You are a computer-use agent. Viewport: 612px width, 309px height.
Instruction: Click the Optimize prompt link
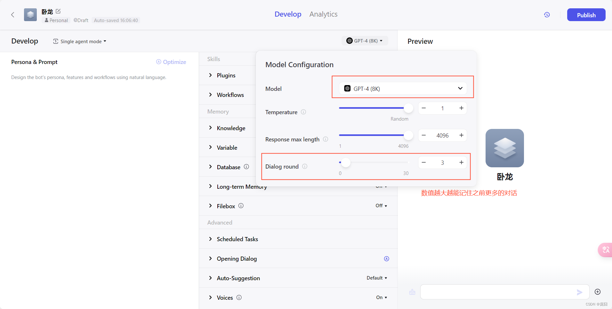171,62
